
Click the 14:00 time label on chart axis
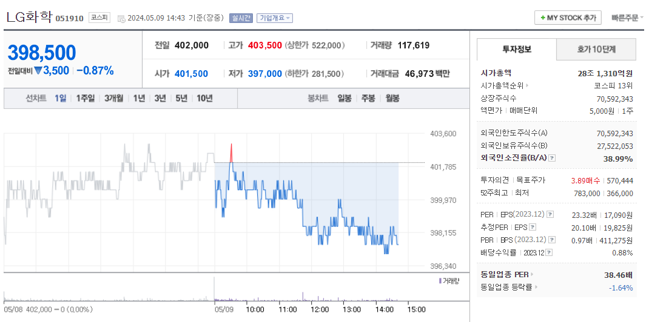[384, 309]
